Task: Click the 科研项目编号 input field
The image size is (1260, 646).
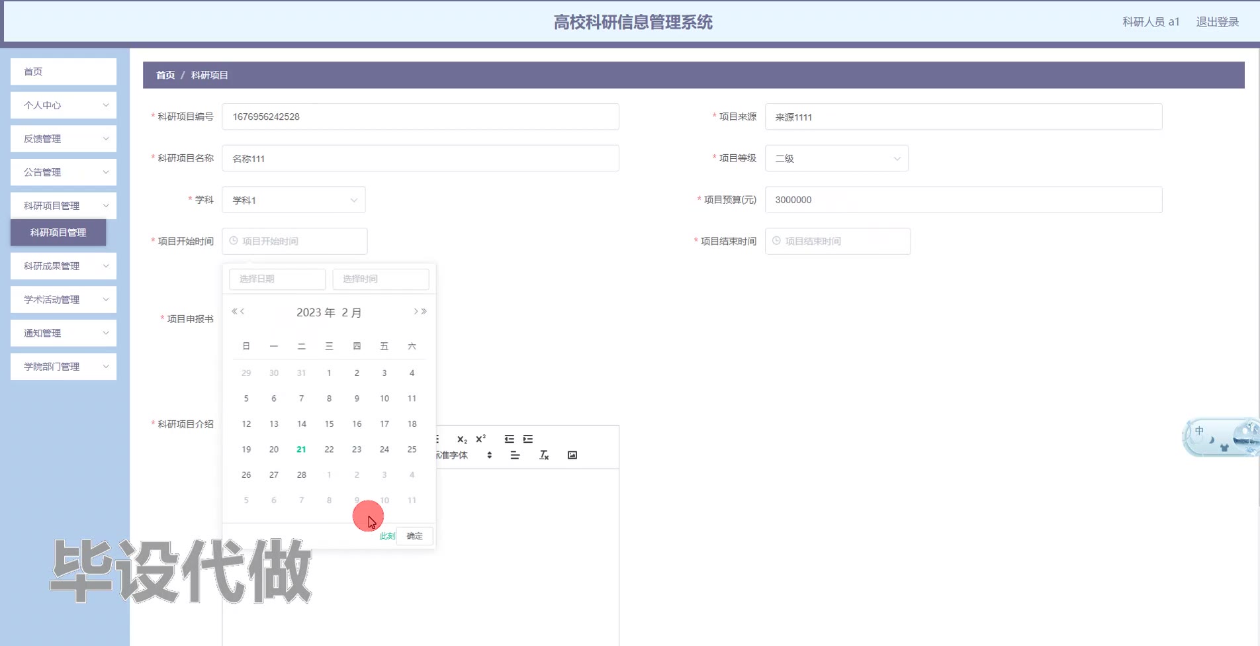Action: [x=420, y=116]
